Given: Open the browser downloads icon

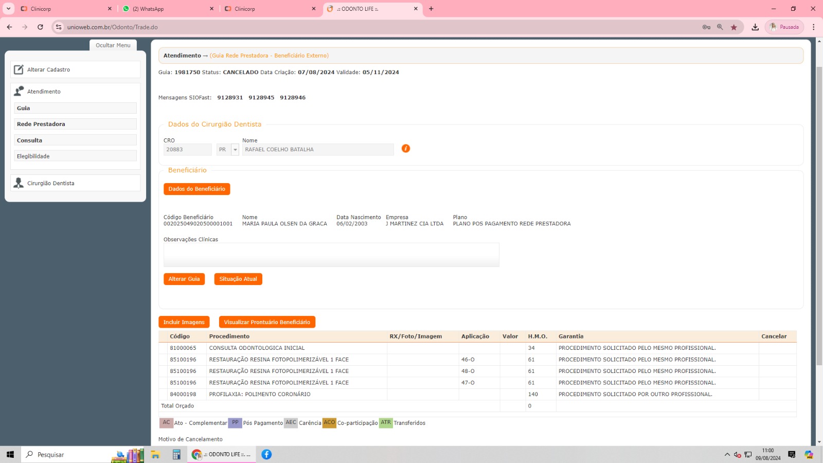Looking at the screenshot, I should pyautogui.click(x=755, y=27).
